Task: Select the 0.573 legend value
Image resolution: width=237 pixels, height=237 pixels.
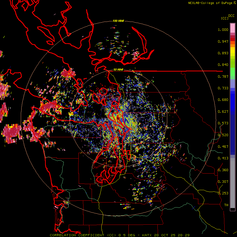Action: [x=223, y=123]
